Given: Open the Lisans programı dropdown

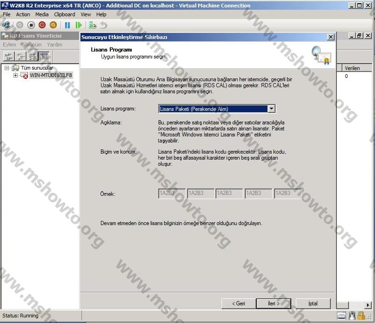Looking at the screenshot, I should 271,109.
